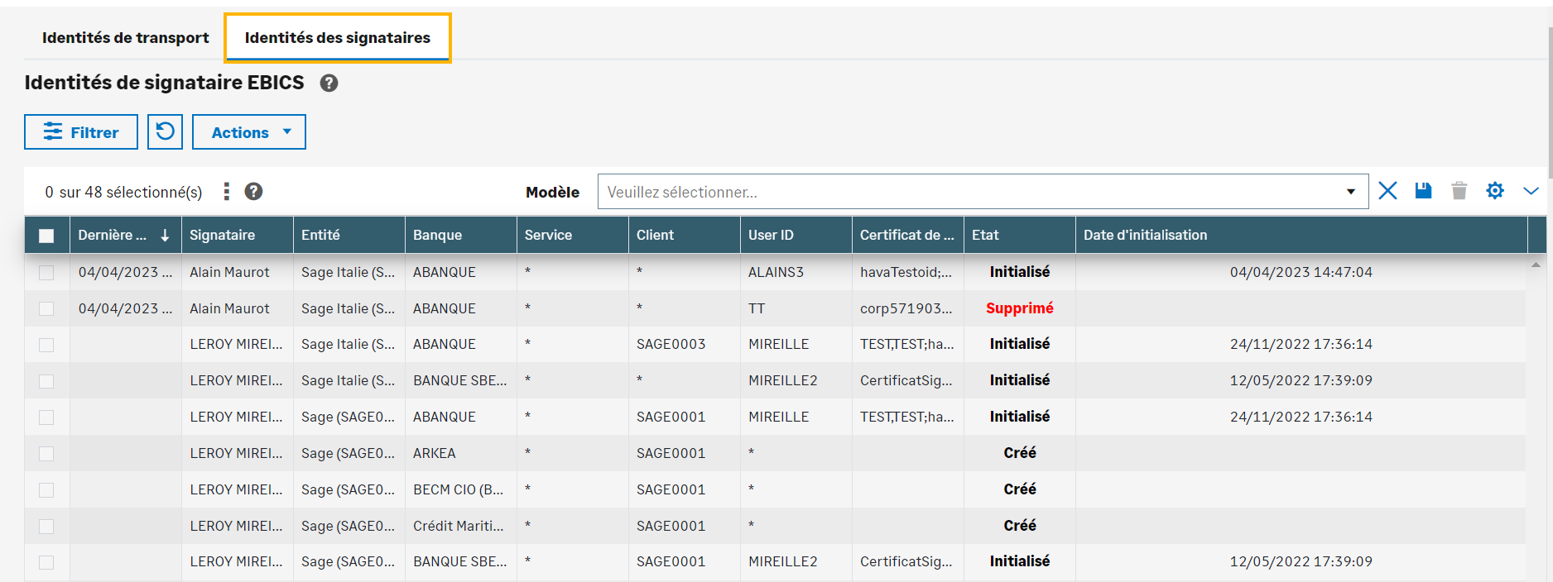Viewport: 1553px width, 582px height.
Task: Click the table scrollbar up arrow
Action: click(x=1536, y=265)
